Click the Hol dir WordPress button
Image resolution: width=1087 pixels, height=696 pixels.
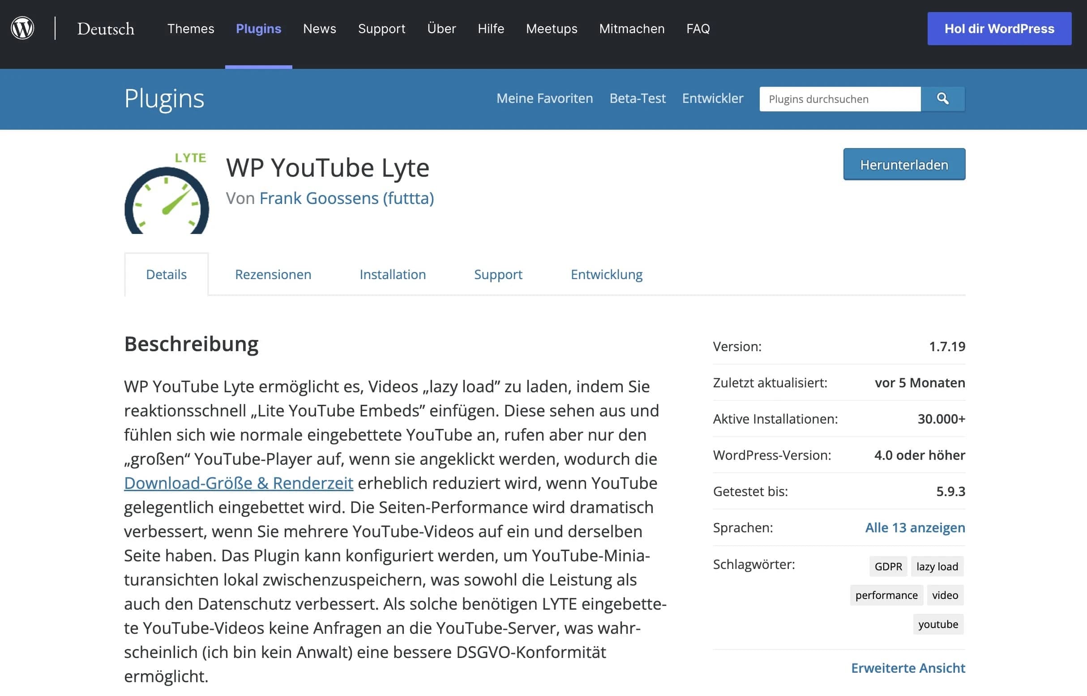point(999,28)
